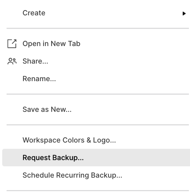Customize workspace colors and logo

pos(96,140)
